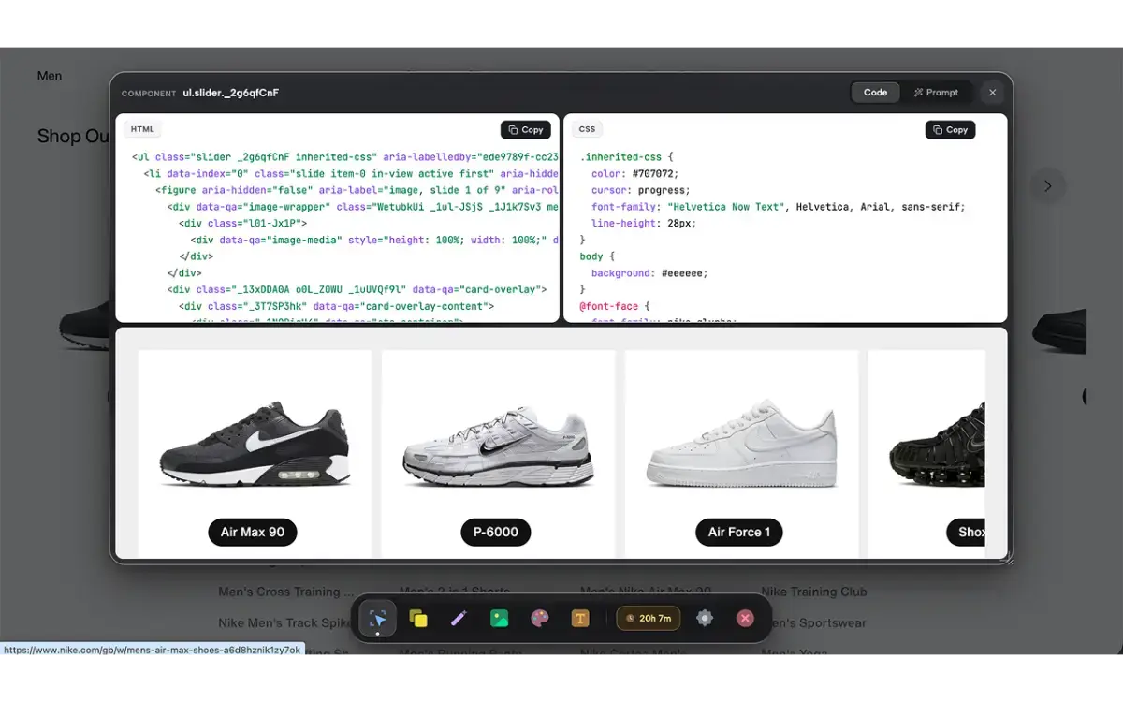Select the Air Max 90 shoe image
The image size is (1123, 702).
[255, 445]
